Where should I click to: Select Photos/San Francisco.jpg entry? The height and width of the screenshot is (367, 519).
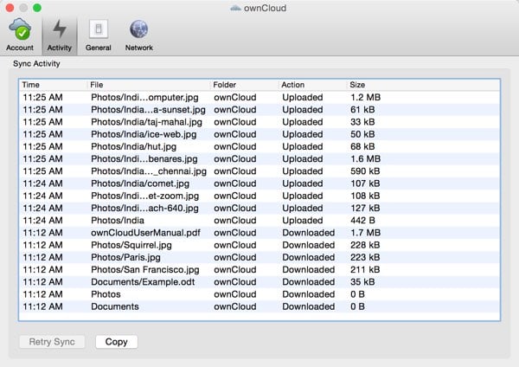coord(145,269)
